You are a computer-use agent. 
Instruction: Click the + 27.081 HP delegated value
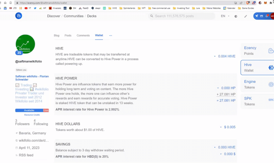tap(226, 94)
